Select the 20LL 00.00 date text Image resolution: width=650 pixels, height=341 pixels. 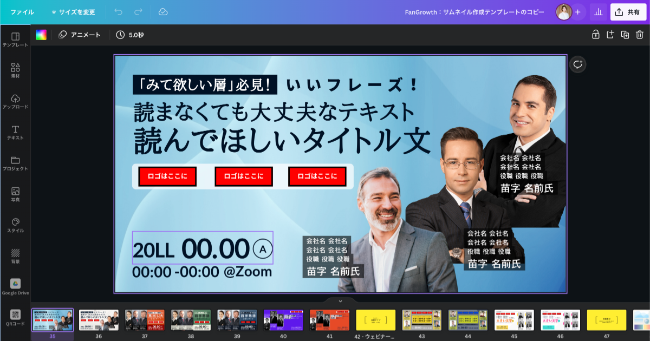tap(191, 249)
